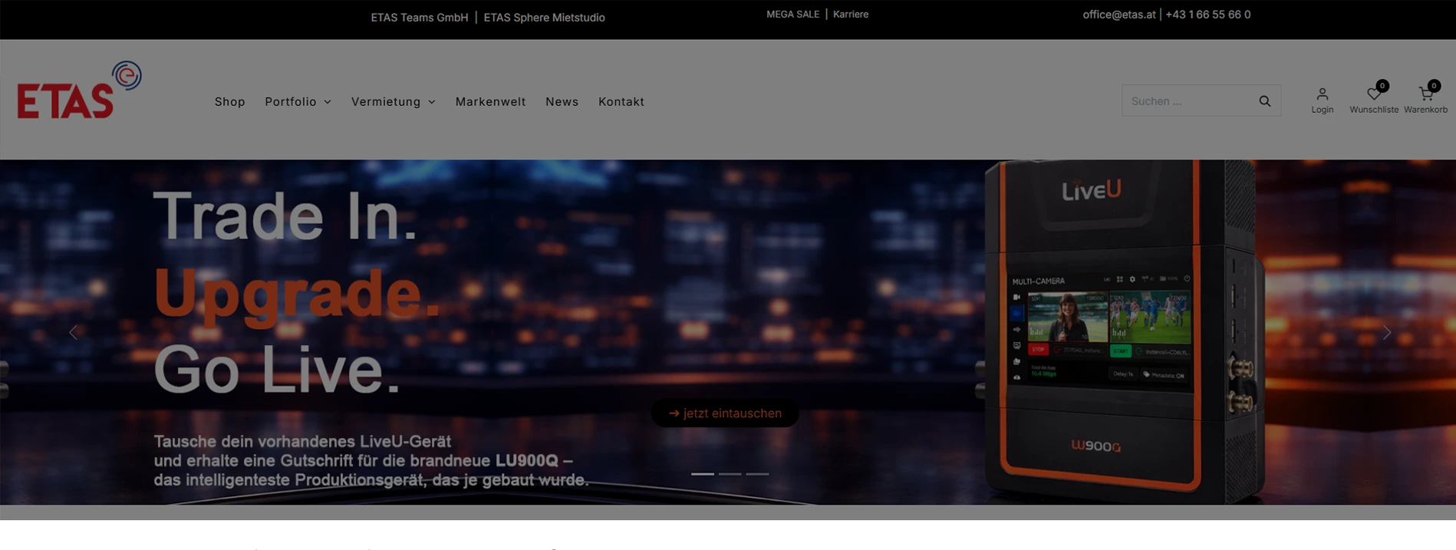Expand the Vermietung dropdown menu

(393, 101)
